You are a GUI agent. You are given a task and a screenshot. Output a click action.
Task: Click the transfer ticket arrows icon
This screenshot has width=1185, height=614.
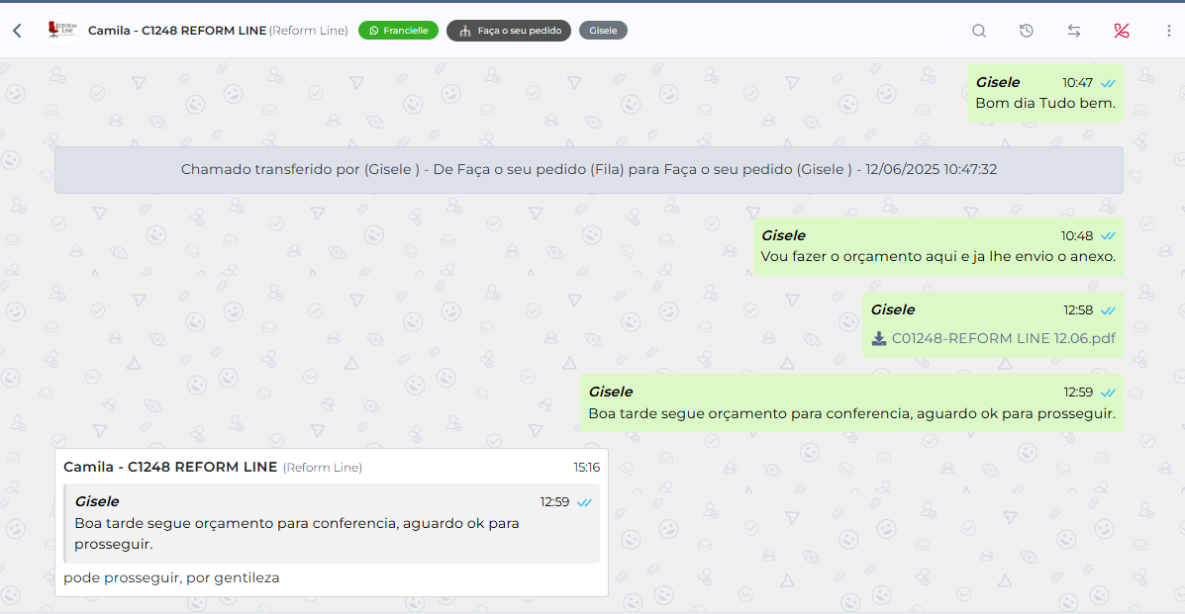point(1074,31)
